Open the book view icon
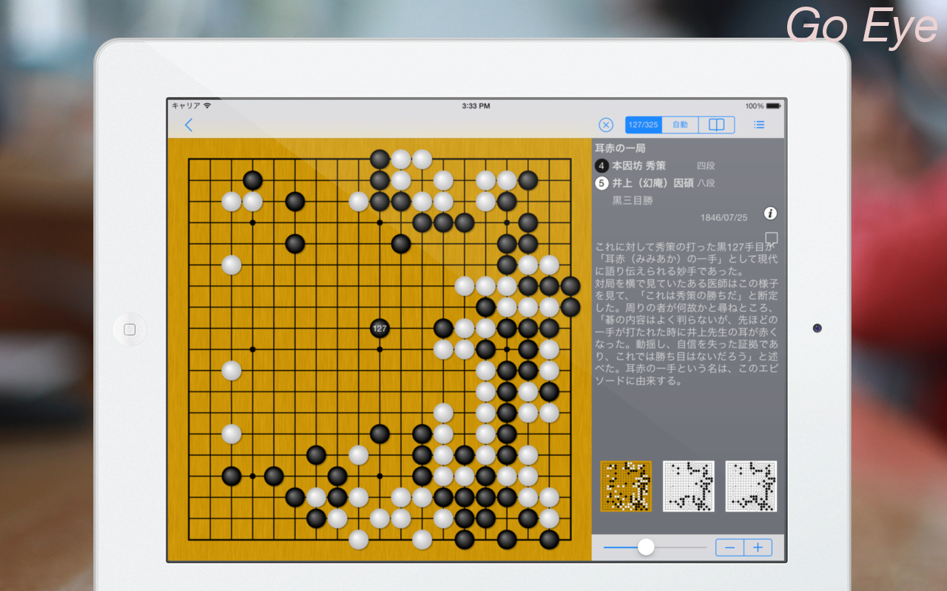The height and width of the screenshot is (591, 947). (716, 125)
